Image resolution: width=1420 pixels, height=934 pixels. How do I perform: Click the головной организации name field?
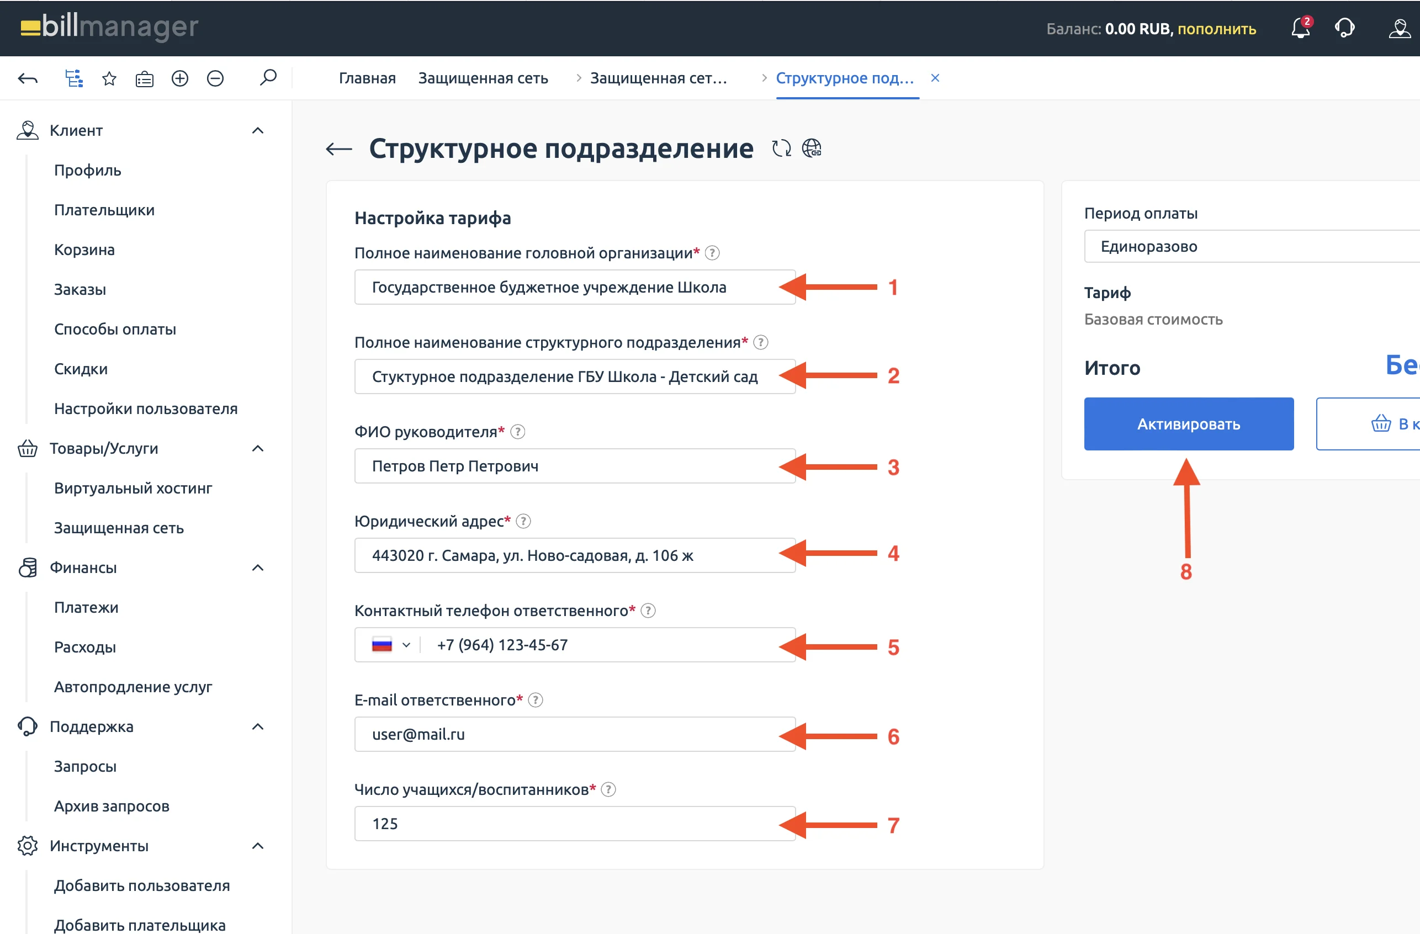(x=575, y=287)
